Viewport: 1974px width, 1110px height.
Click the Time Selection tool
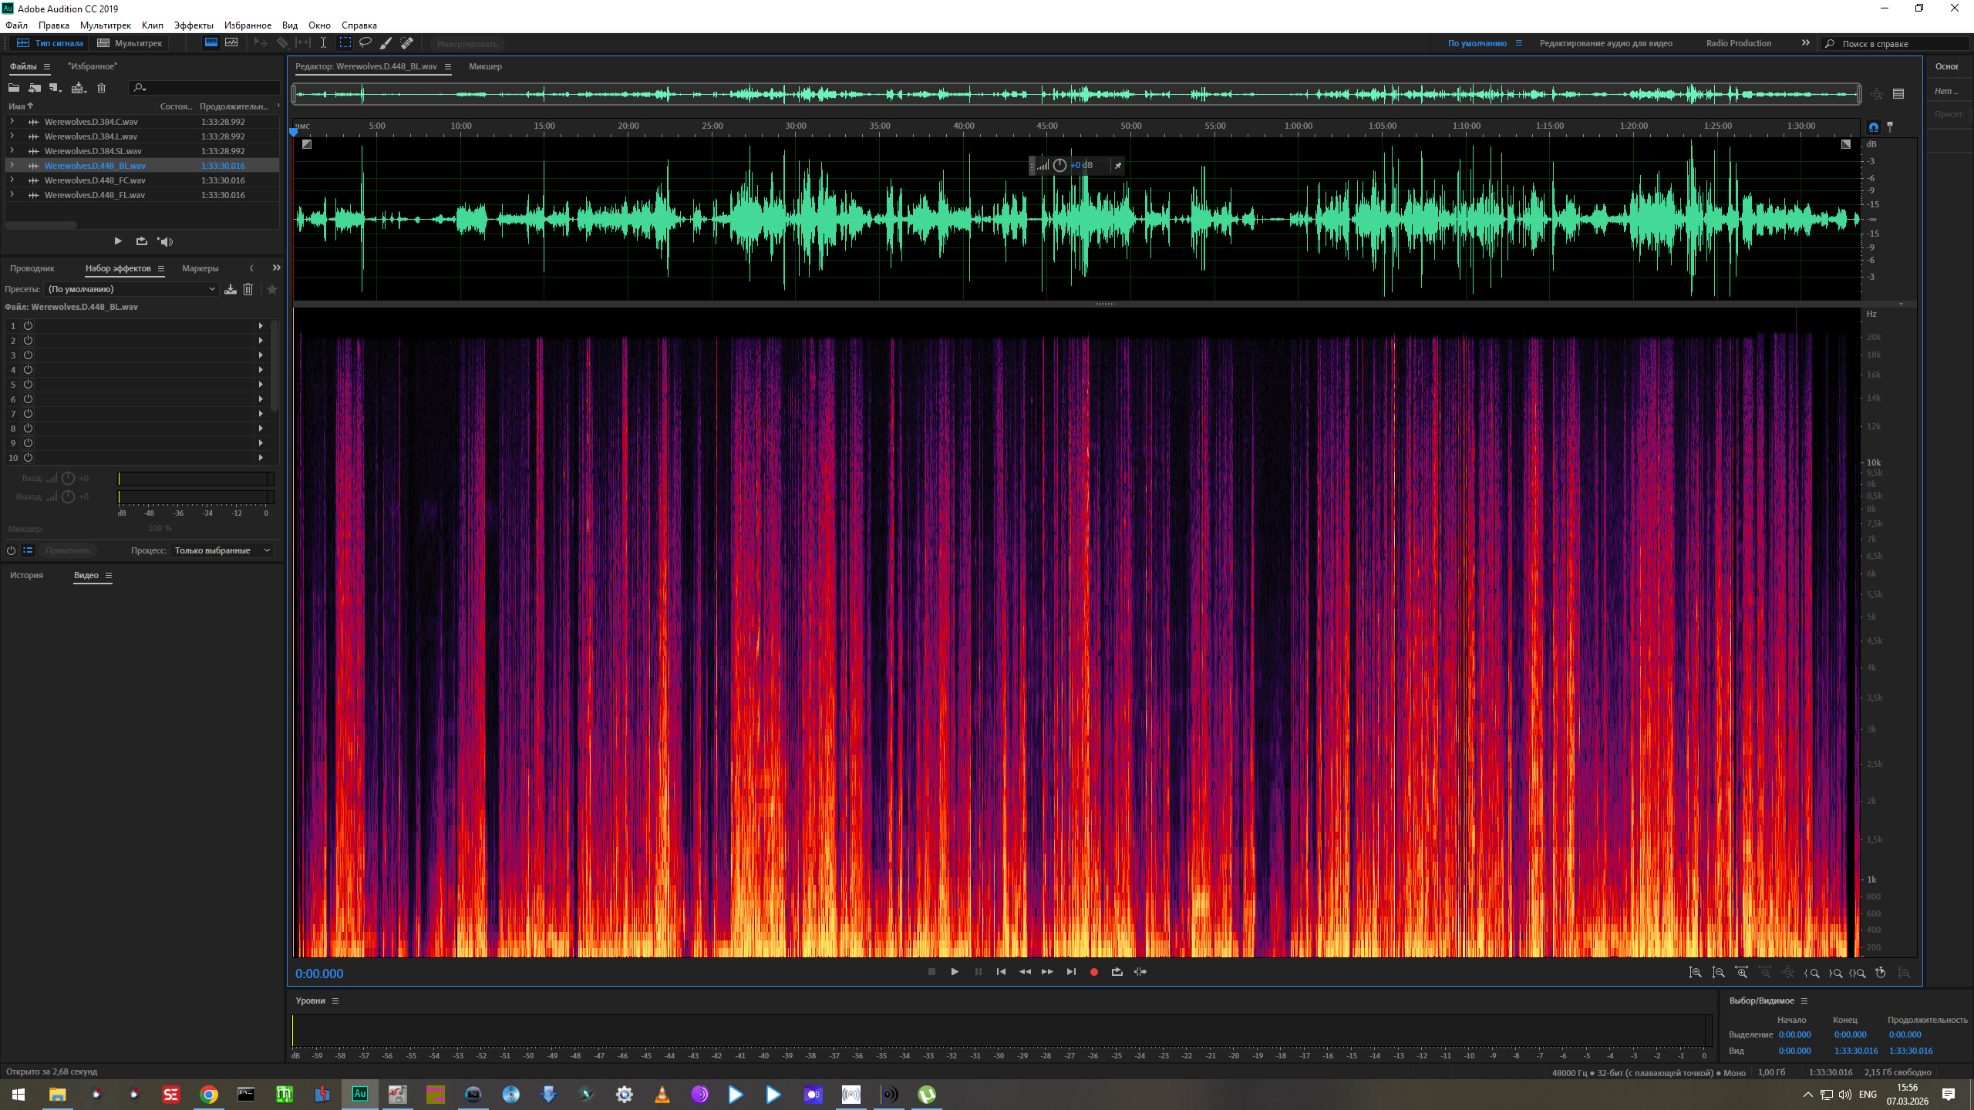323,43
